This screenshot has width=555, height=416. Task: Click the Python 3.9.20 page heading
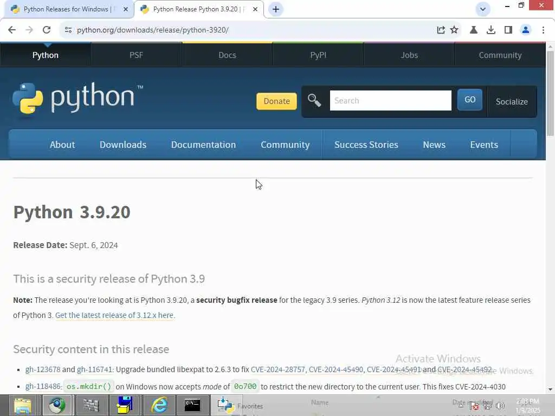(x=72, y=212)
